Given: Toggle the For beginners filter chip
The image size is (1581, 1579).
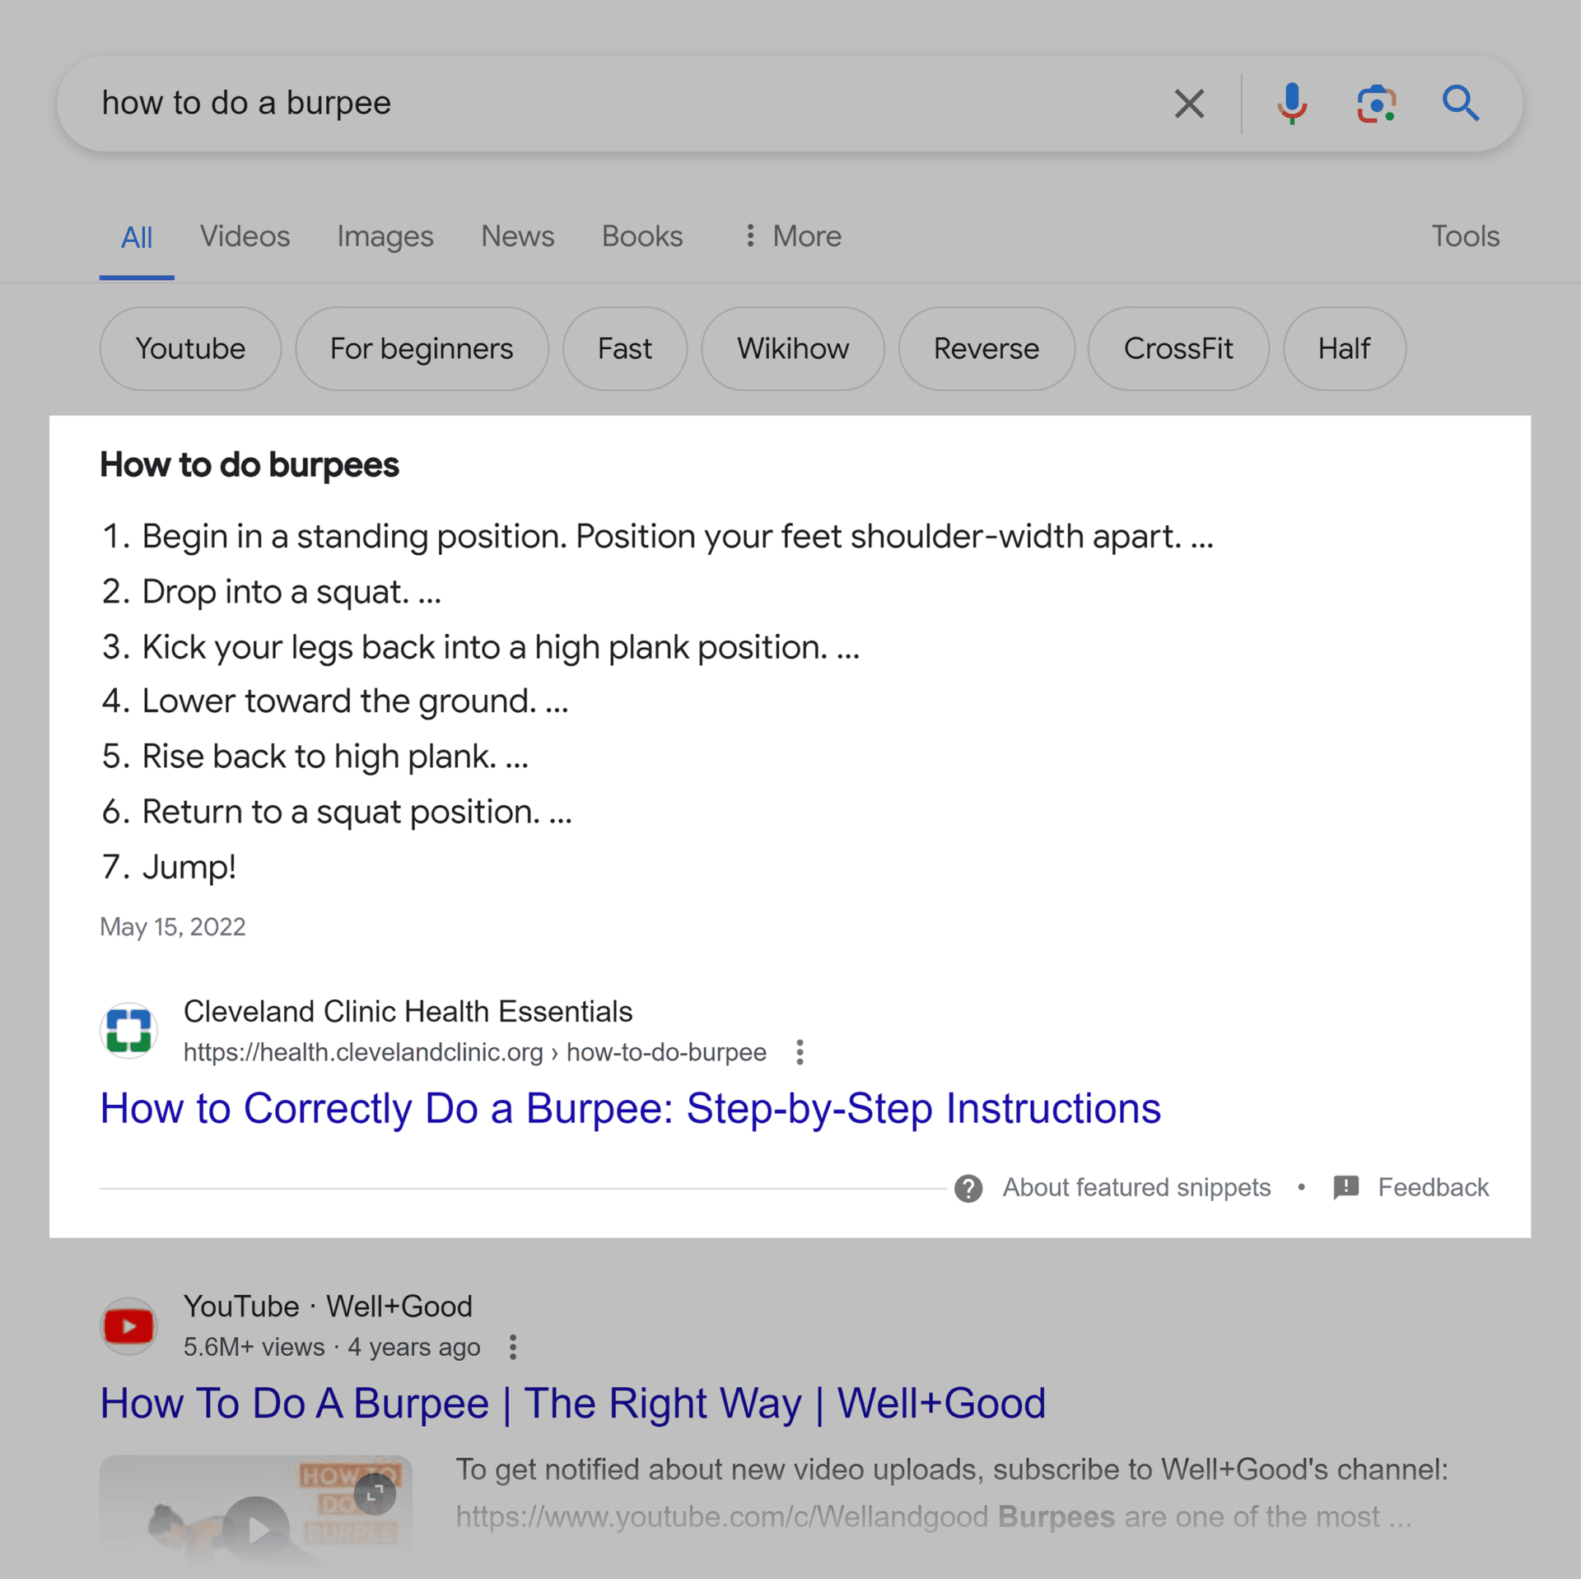Looking at the screenshot, I should point(422,348).
